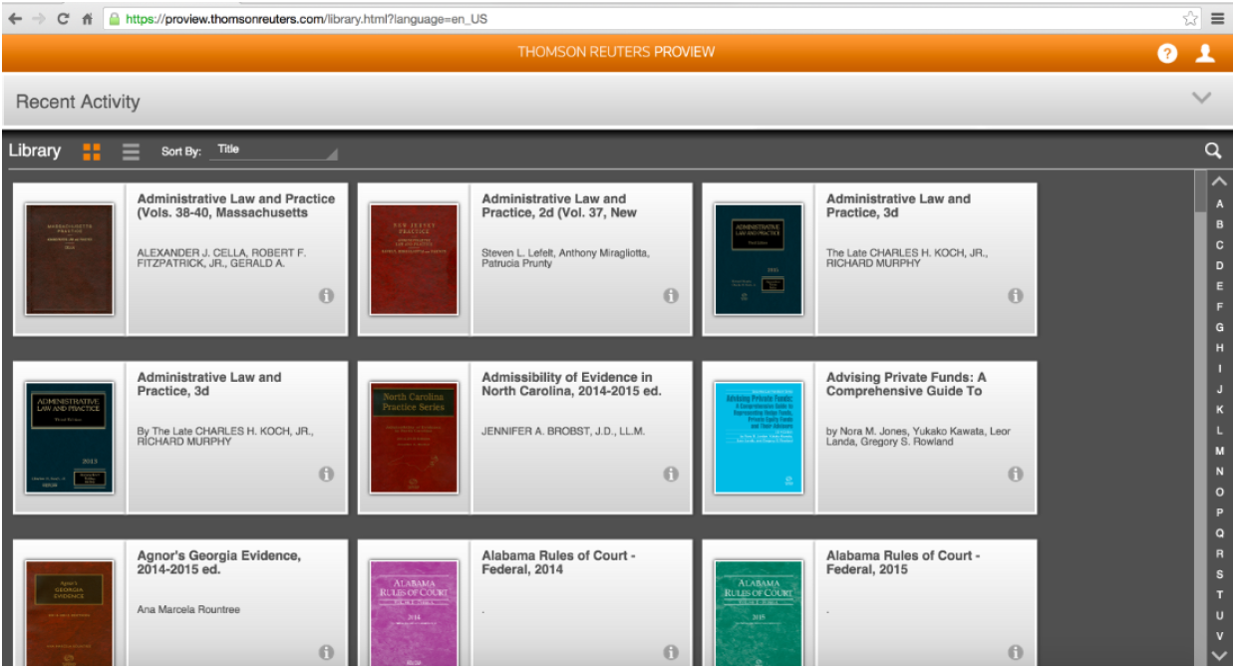Show info for Administrative Law 2d Vol. 37
1234x671 pixels.
tap(671, 295)
